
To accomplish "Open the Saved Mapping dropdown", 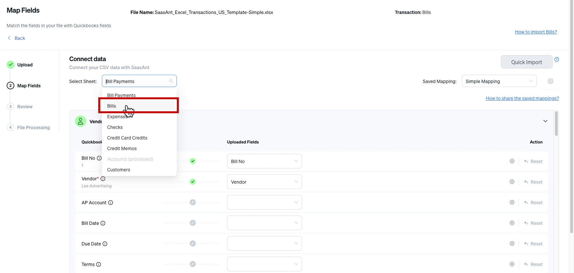I will tap(499, 81).
